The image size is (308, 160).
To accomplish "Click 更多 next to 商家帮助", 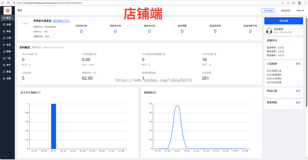I will (298, 102).
